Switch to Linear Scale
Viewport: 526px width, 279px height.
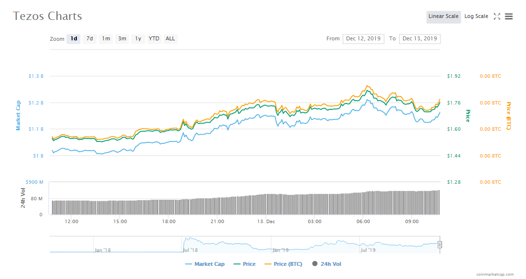point(443,16)
